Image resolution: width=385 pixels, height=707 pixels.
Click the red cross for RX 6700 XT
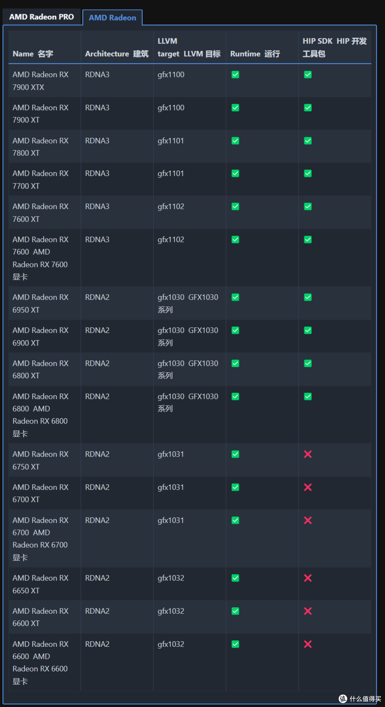point(308,487)
